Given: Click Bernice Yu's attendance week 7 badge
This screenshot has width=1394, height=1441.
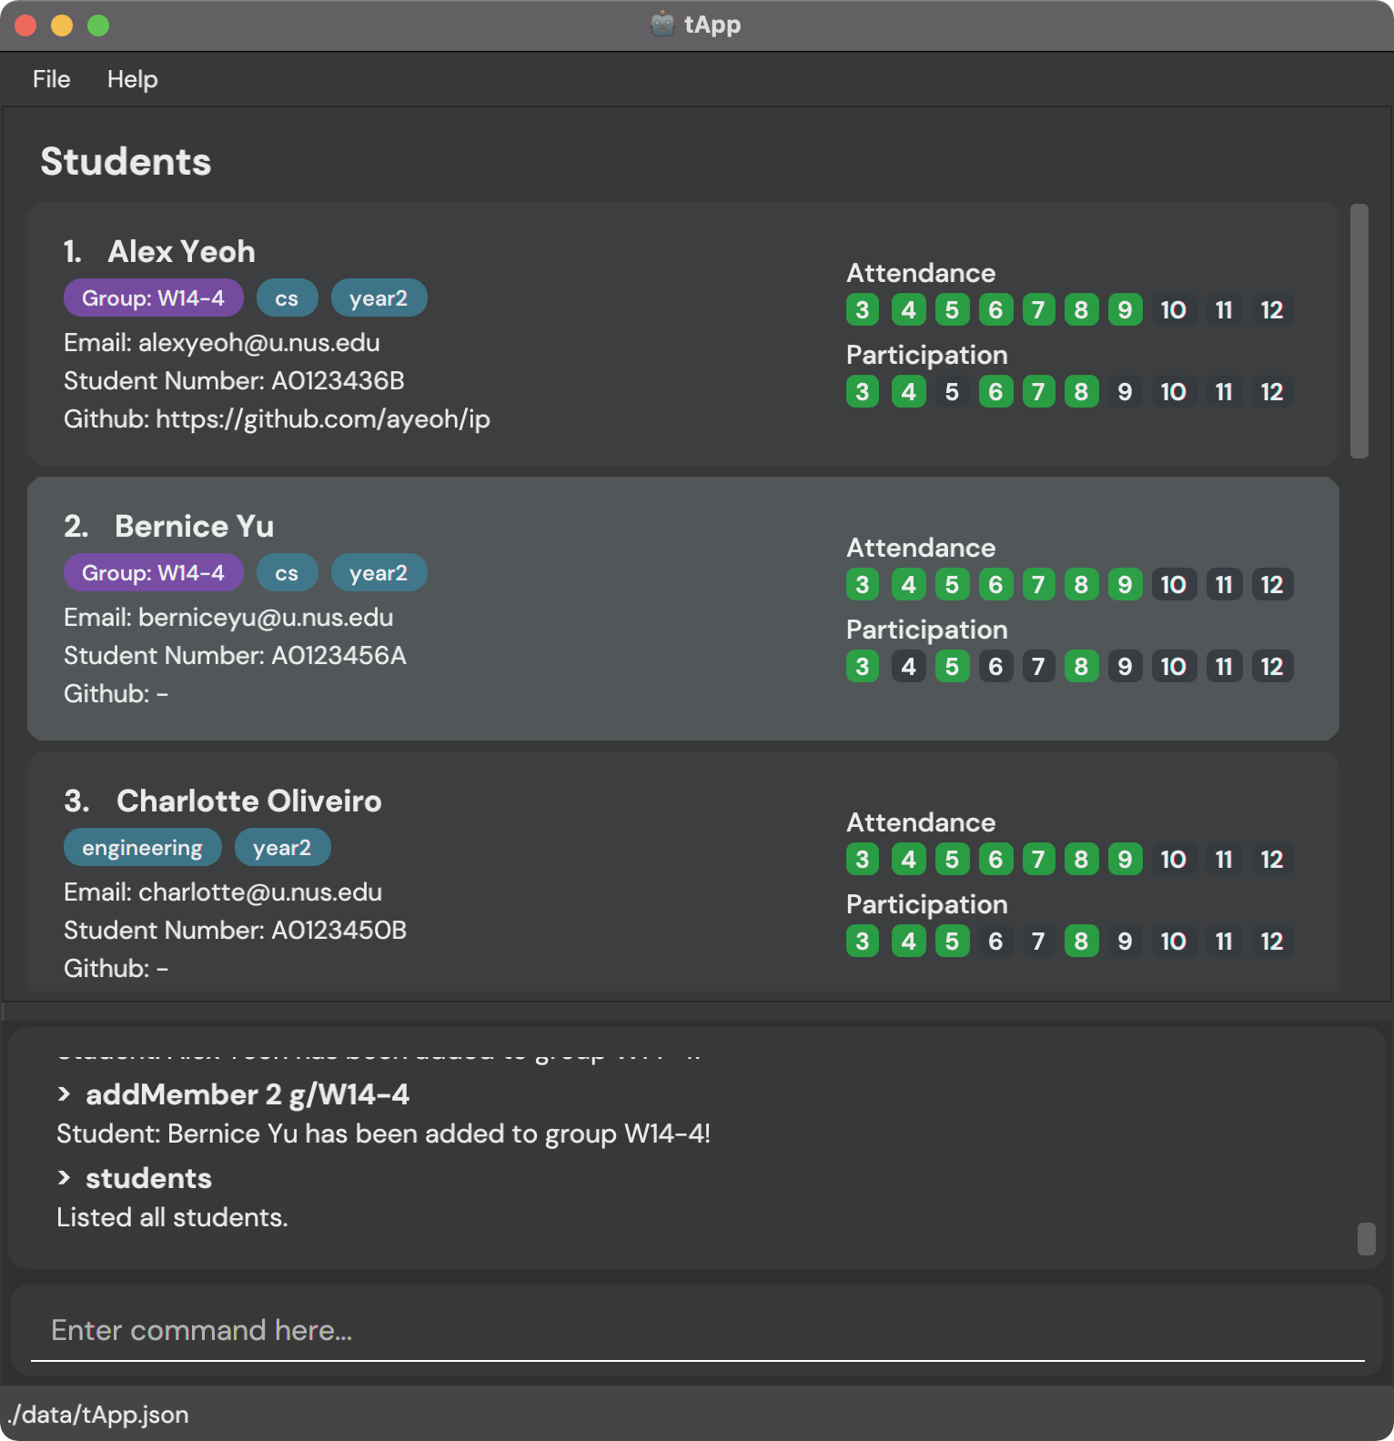Looking at the screenshot, I should (x=1038, y=584).
